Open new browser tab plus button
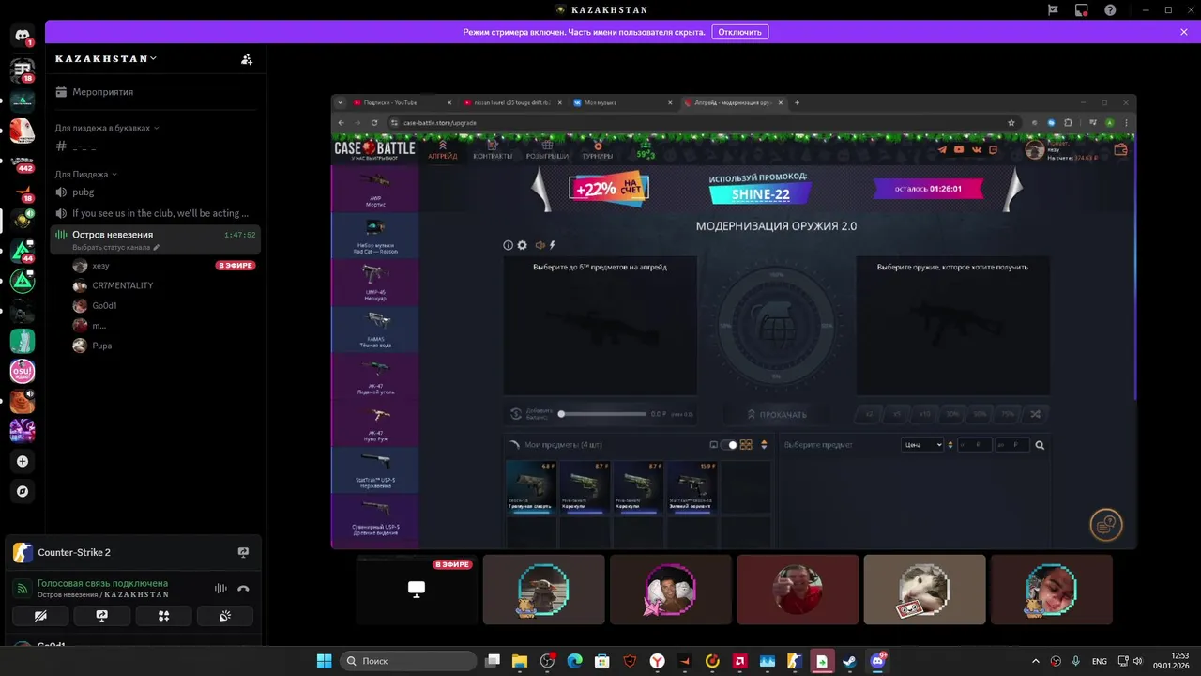This screenshot has height=676, width=1201. pyautogui.click(x=798, y=102)
